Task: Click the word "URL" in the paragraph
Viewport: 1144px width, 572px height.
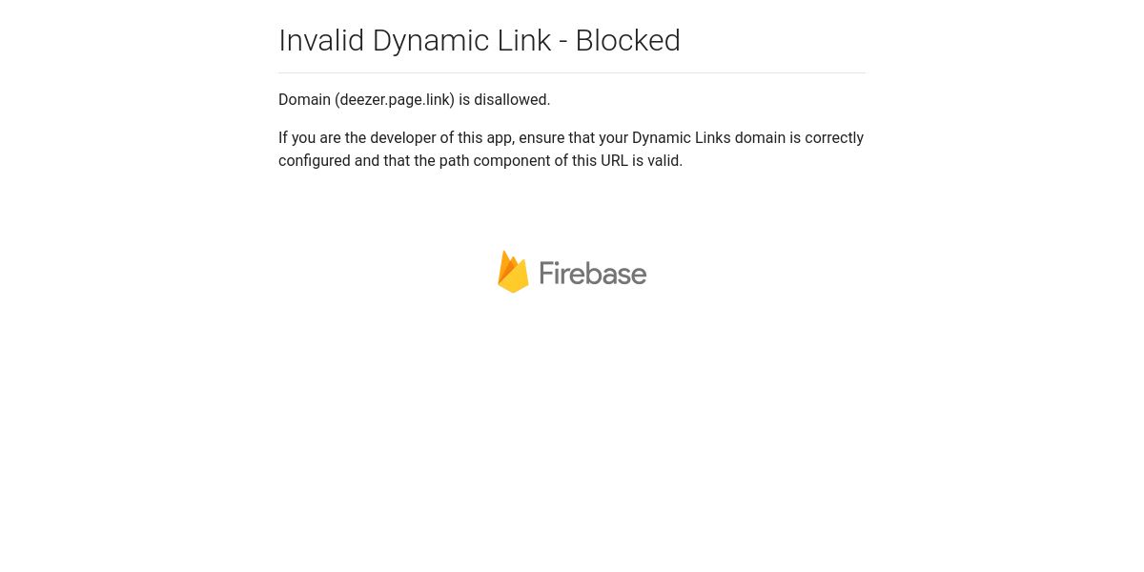Action: coord(614,161)
